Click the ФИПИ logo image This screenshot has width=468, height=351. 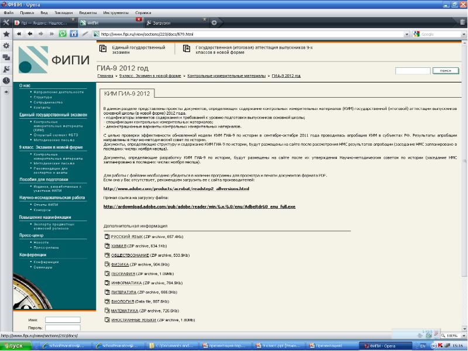point(54,60)
